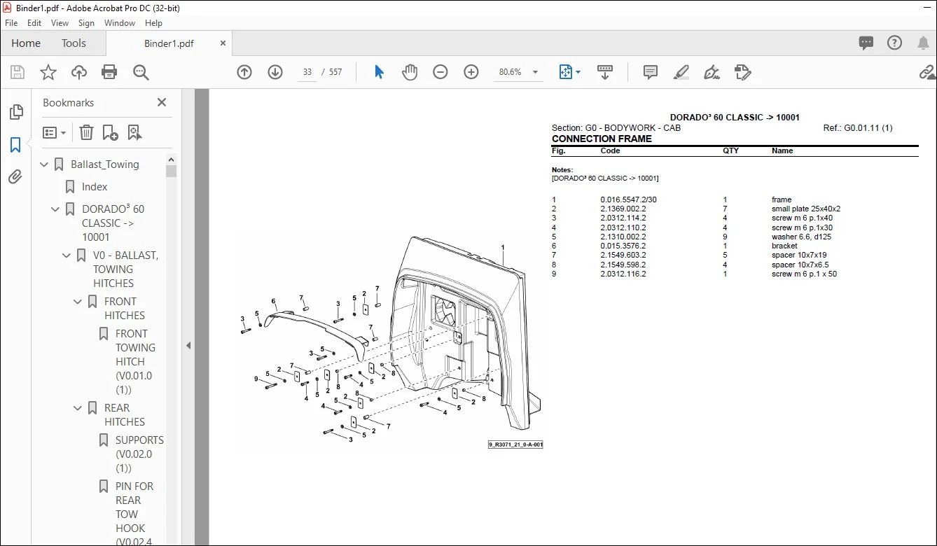Screen dimensions: 937x546
Task: Click part code 2.1310.002.2
Action: pos(623,237)
